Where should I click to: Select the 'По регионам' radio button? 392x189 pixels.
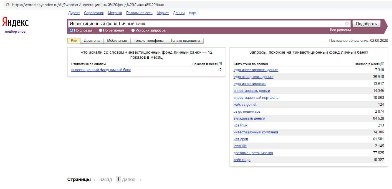(x=101, y=30)
